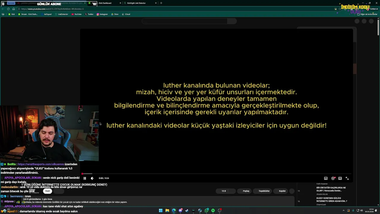
Task: Open the video player settings gear
Action: tap(333, 178)
